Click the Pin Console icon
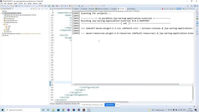199x112 pixels. click(183, 9)
